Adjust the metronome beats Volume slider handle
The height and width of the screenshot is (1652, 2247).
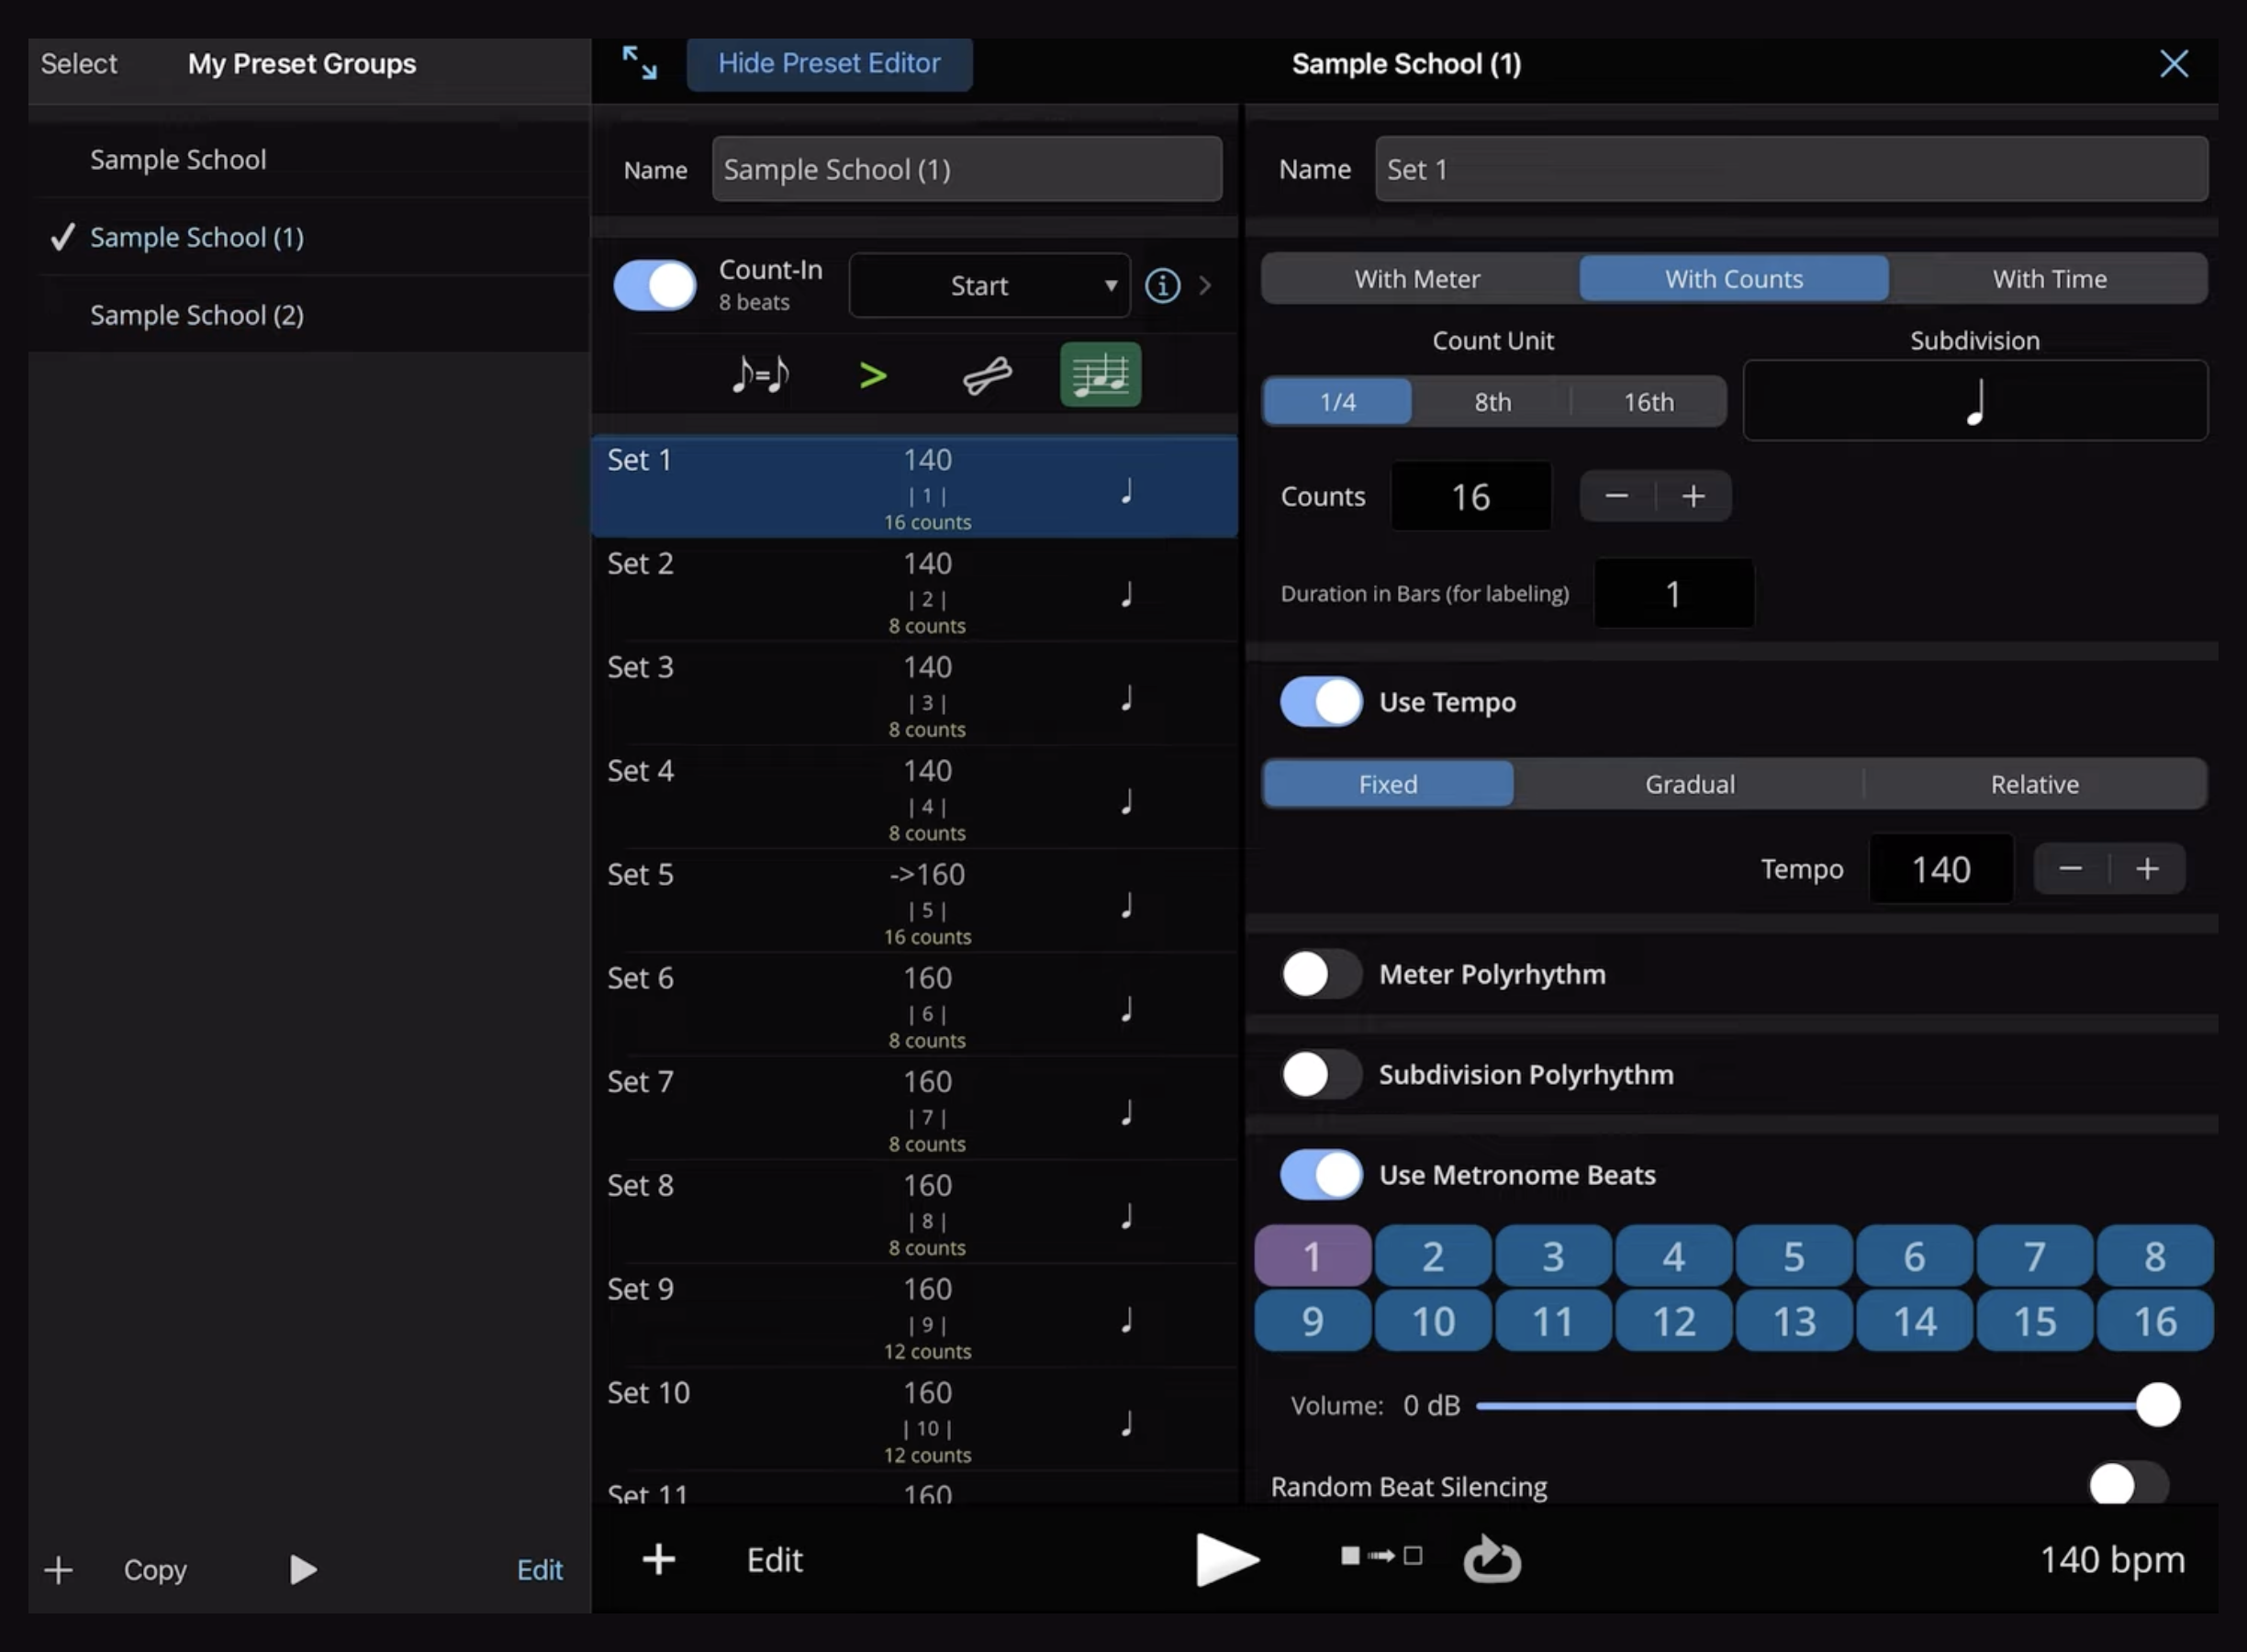click(x=2157, y=1405)
